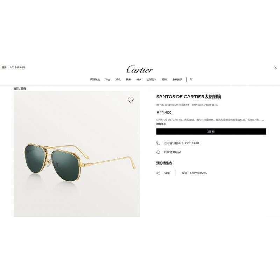280x280 pixels.
Task: Open the 腕表 menu
Action: [128, 80]
